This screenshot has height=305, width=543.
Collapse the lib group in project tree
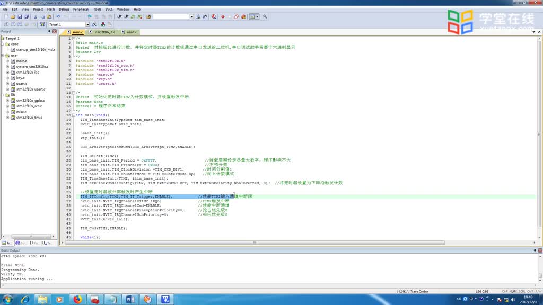tap(3, 95)
